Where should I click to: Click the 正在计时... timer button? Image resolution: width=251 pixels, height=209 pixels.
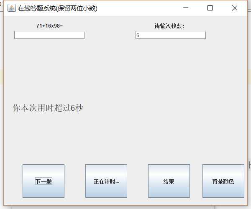pos(106,181)
